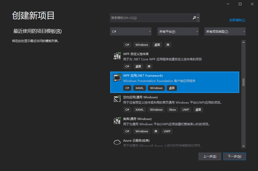Click the search magnifier icon
This screenshot has width=258, height=171.
[x=194, y=18]
